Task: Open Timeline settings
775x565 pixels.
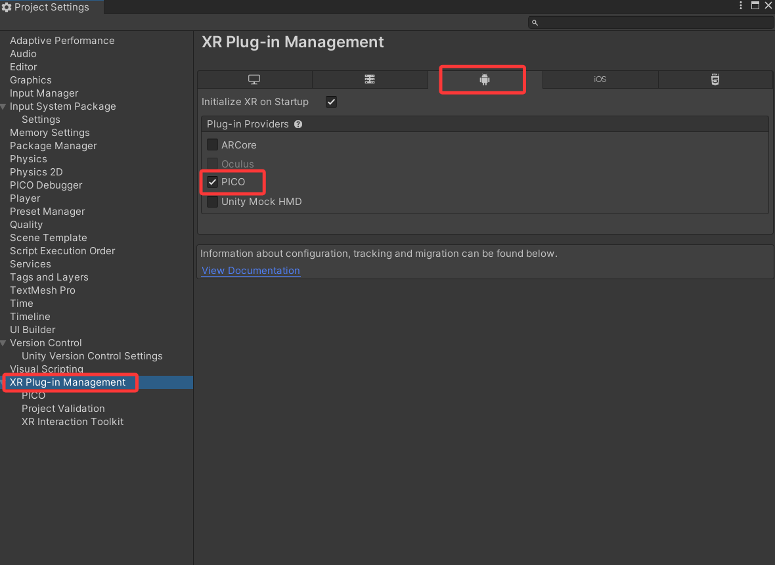Action: coord(30,317)
